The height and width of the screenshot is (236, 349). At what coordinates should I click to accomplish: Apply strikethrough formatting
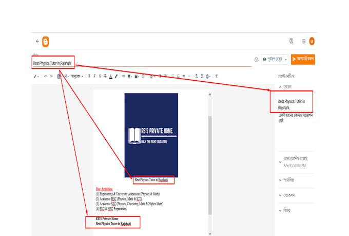pos(105,76)
